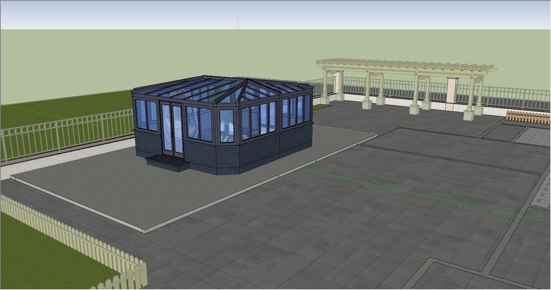The image size is (551, 290).
Task: Select the glass double door of the sunroom
Action: 172,129
